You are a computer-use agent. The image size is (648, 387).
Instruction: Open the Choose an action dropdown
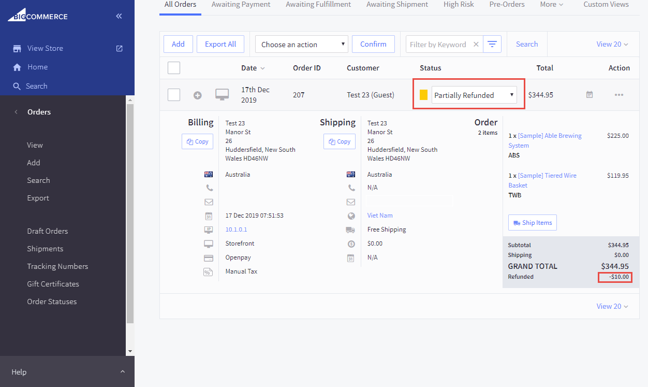click(302, 45)
